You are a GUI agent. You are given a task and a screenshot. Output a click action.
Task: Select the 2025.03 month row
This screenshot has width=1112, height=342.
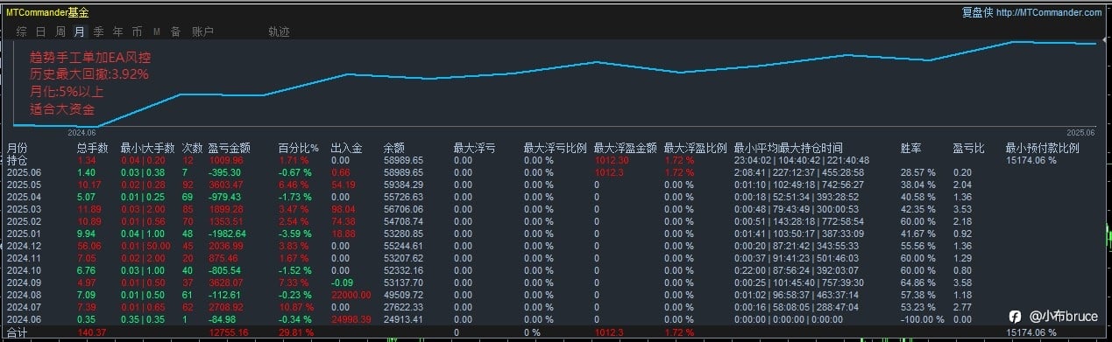click(556, 210)
